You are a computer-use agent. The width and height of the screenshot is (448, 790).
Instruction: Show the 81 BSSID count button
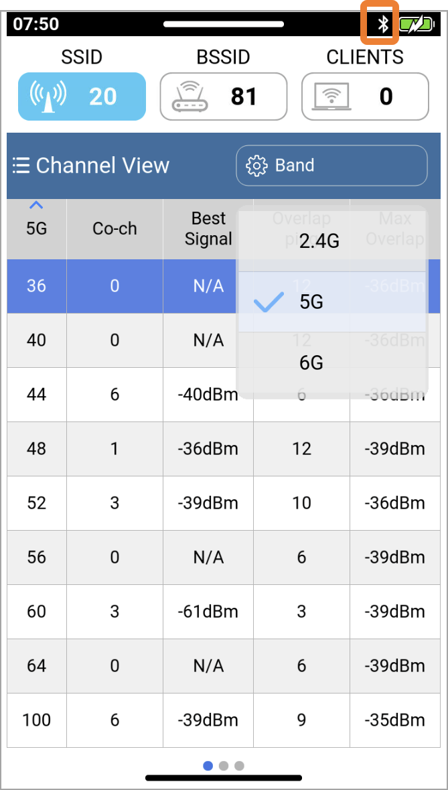point(224,96)
